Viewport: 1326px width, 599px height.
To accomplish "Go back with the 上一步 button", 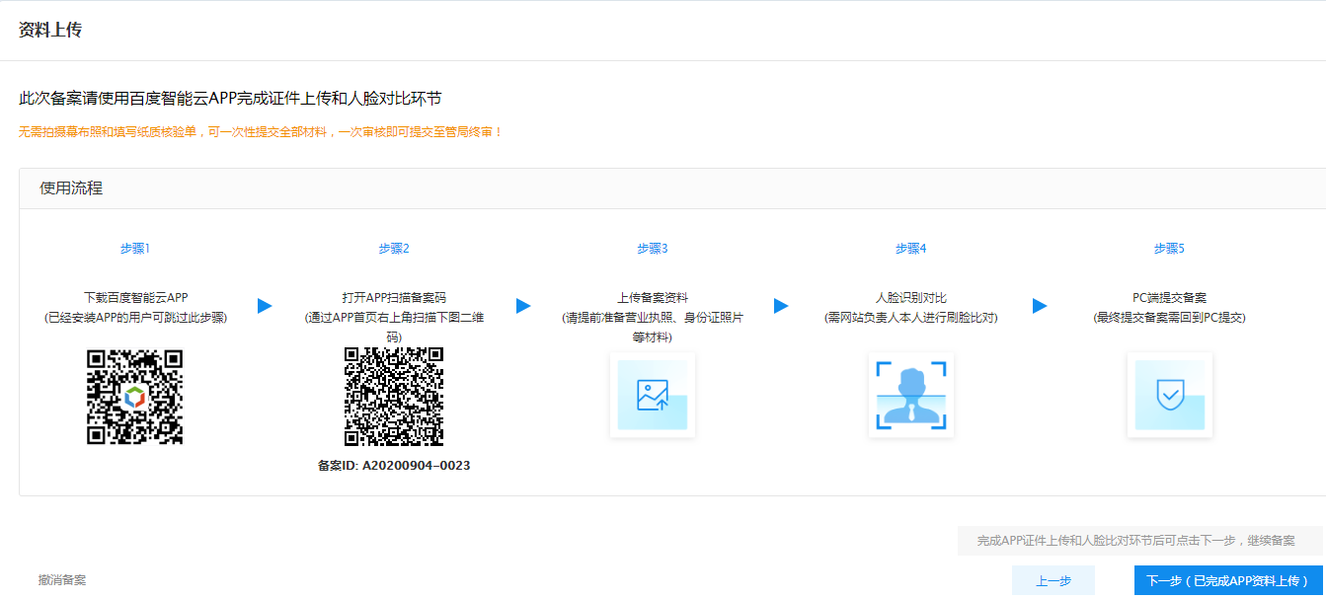I will pos(1053,580).
